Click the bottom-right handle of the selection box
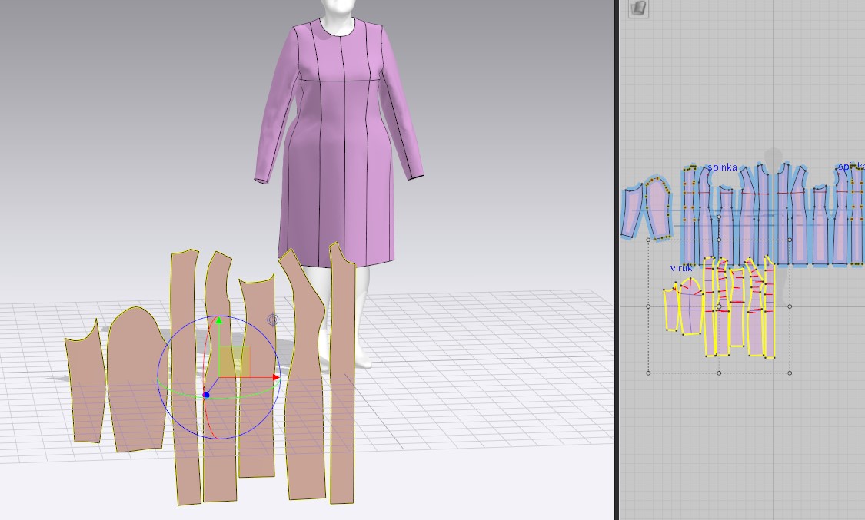Screen dimensions: 865x520 click(x=790, y=373)
